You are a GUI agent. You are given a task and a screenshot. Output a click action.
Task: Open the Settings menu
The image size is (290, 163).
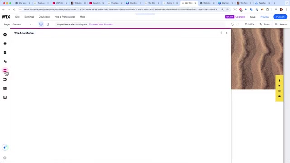click(29, 17)
